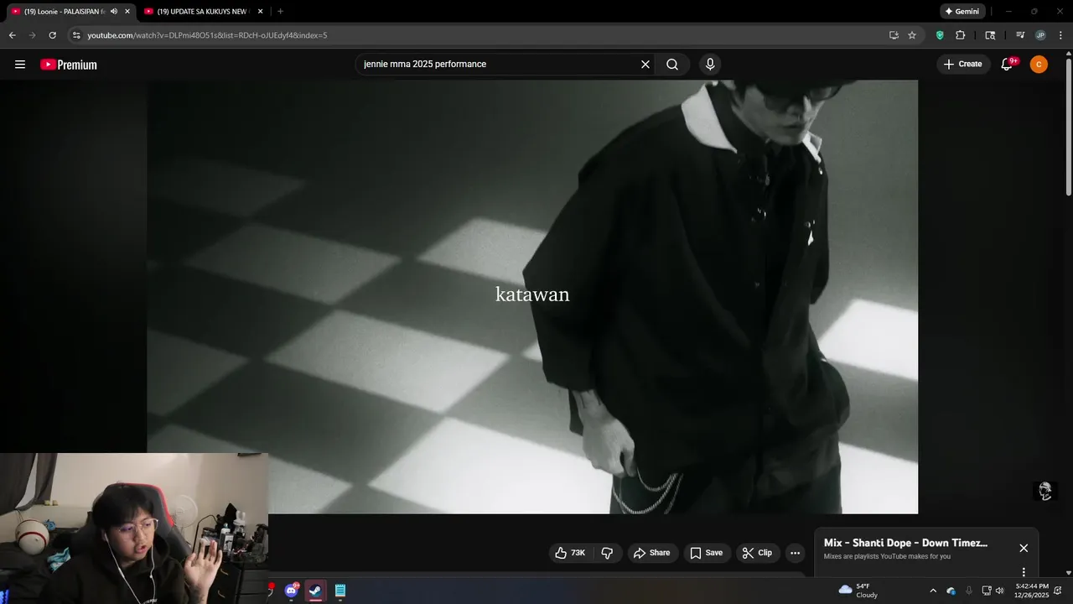Viewport: 1073px width, 604px height.
Task: Create a clip with the Clip button
Action: tap(757, 553)
